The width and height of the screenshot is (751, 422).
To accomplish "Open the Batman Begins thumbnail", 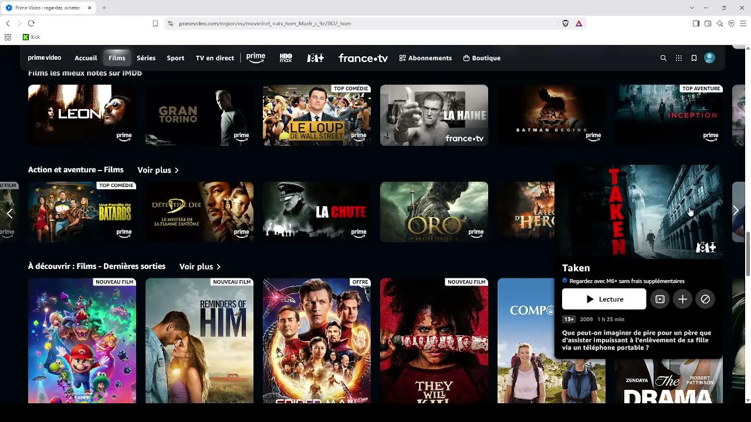I will [552, 115].
